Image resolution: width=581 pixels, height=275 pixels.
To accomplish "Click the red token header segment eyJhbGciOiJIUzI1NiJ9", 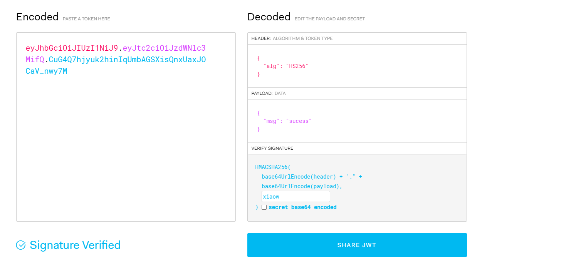I will point(72,48).
